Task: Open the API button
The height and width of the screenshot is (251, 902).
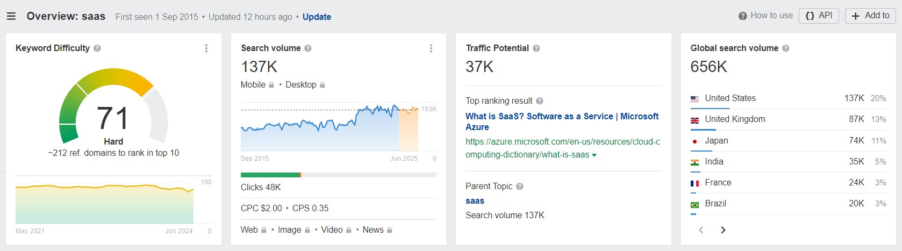Action: pyautogui.click(x=819, y=16)
